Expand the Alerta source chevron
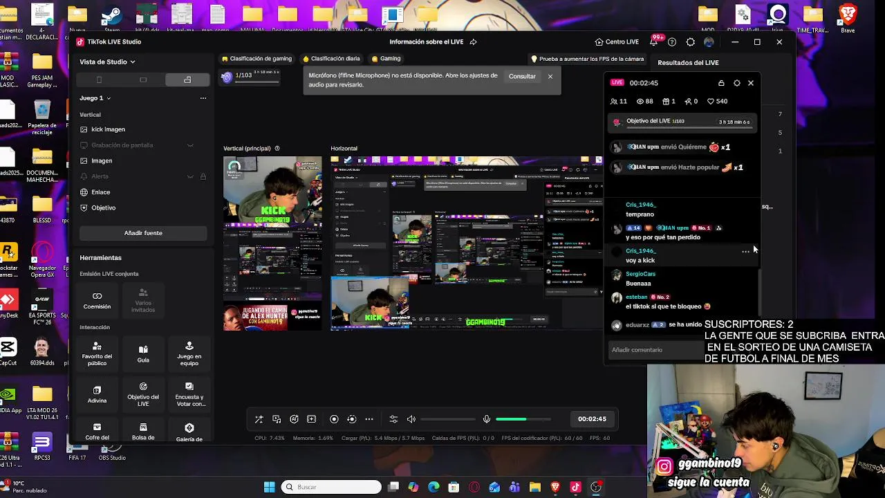This screenshot has height=498, width=885. (190, 176)
